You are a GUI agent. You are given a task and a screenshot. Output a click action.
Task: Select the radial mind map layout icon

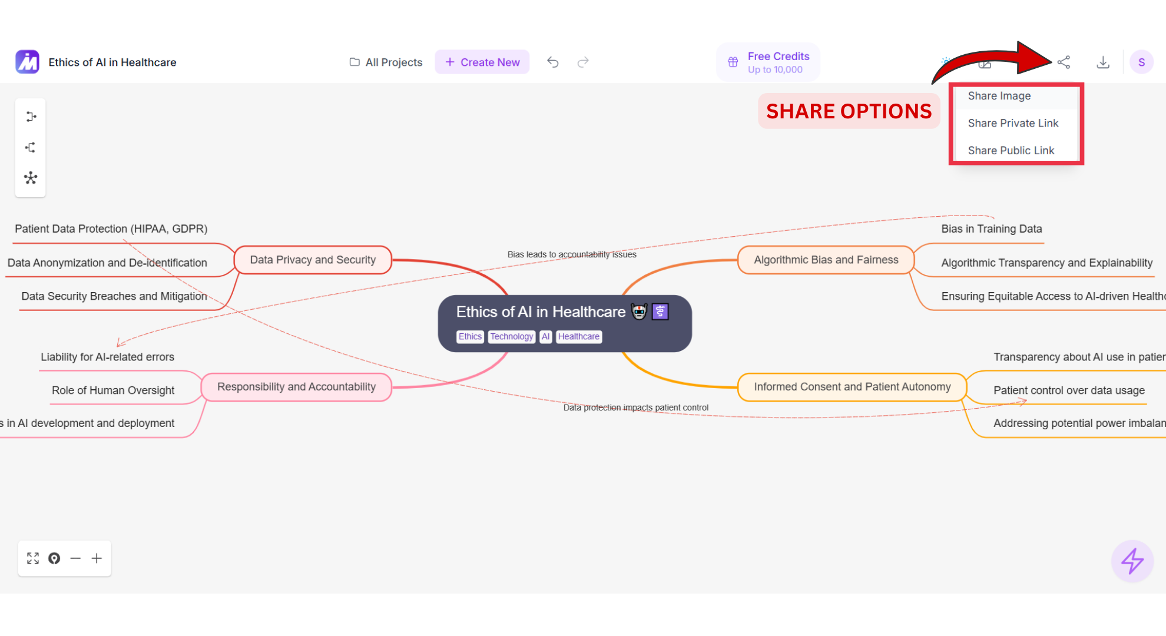tap(31, 178)
